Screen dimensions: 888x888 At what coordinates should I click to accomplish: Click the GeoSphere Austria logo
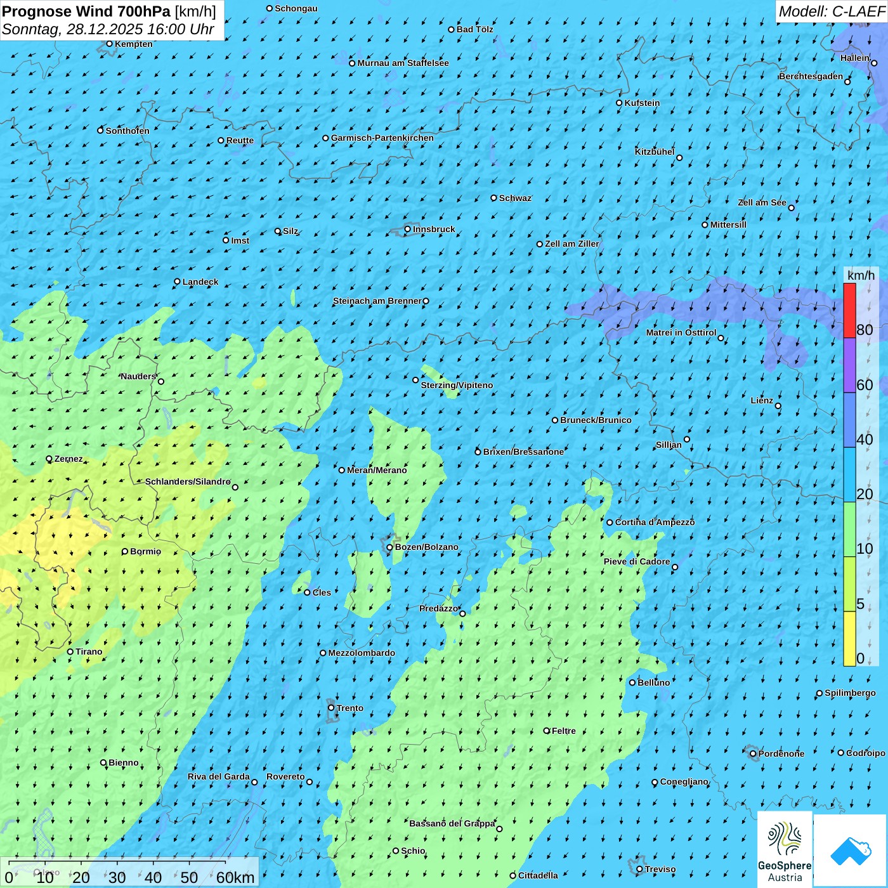(x=785, y=848)
